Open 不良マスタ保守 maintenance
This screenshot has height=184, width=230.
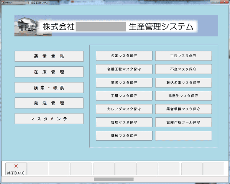pos(183,69)
